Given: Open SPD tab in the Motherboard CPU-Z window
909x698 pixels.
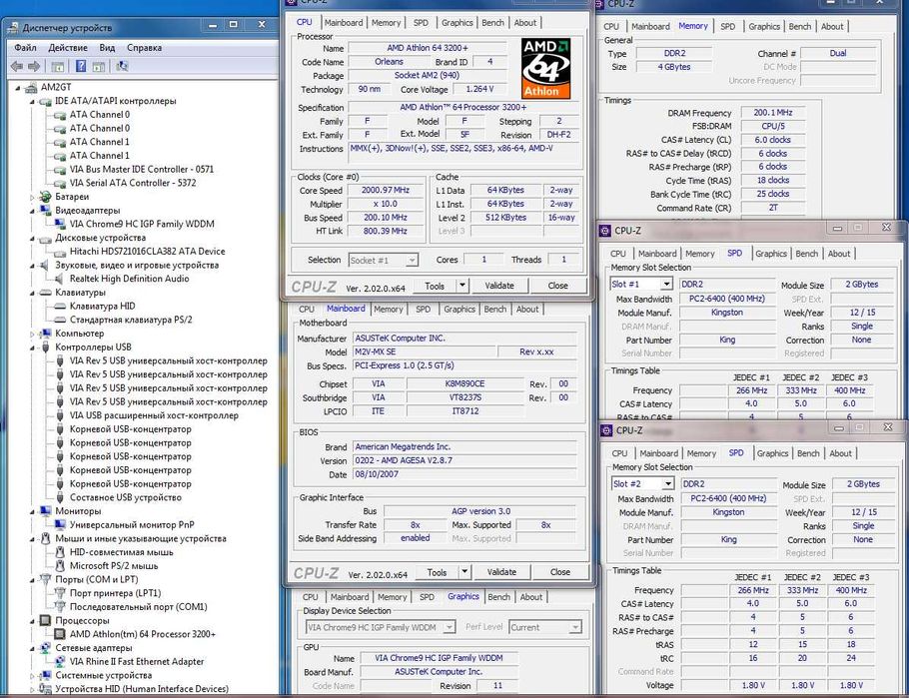Looking at the screenshot, I should coord(424,310).
